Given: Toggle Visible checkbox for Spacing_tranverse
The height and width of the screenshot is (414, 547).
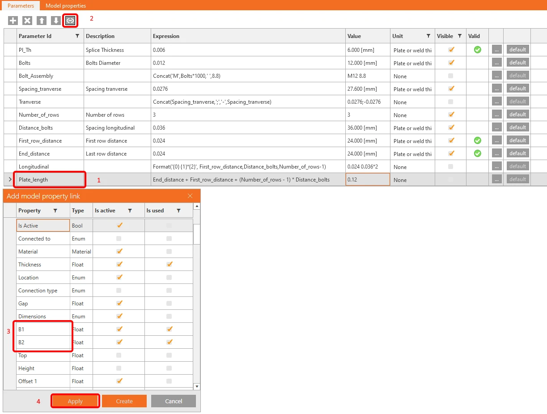Looking at the screenshot, I should (x=451, y=89).
